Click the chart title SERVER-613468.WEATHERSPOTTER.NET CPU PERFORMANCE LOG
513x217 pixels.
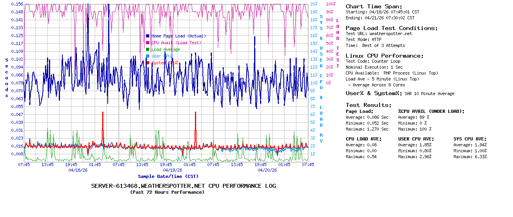point(183,186)
